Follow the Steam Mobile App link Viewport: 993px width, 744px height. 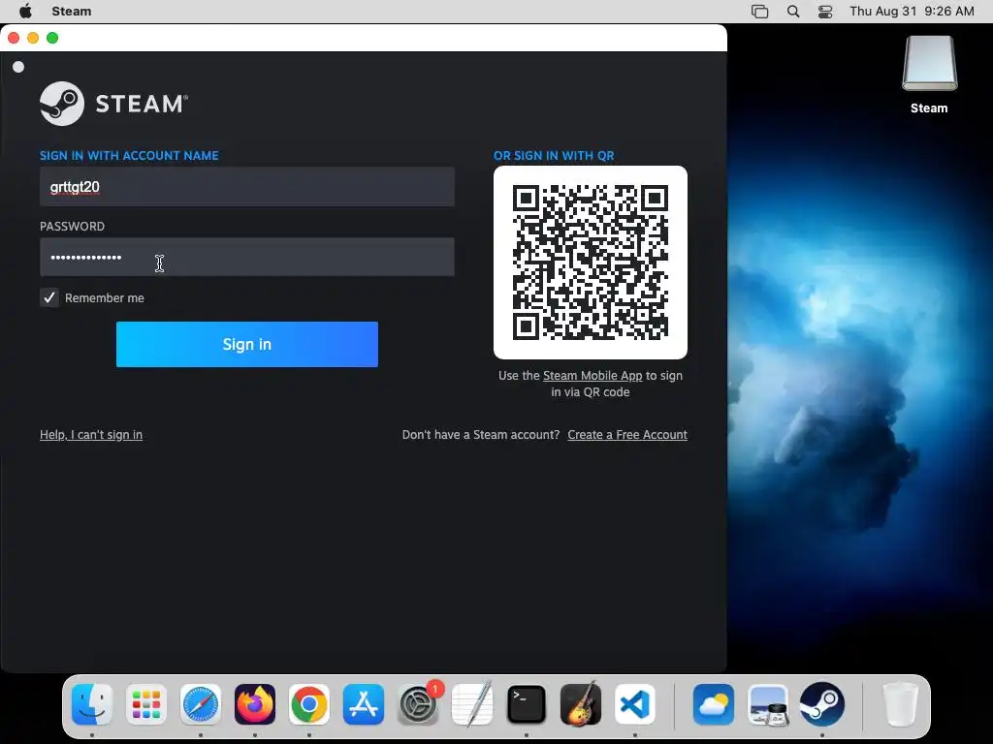[x=593, y=376]
